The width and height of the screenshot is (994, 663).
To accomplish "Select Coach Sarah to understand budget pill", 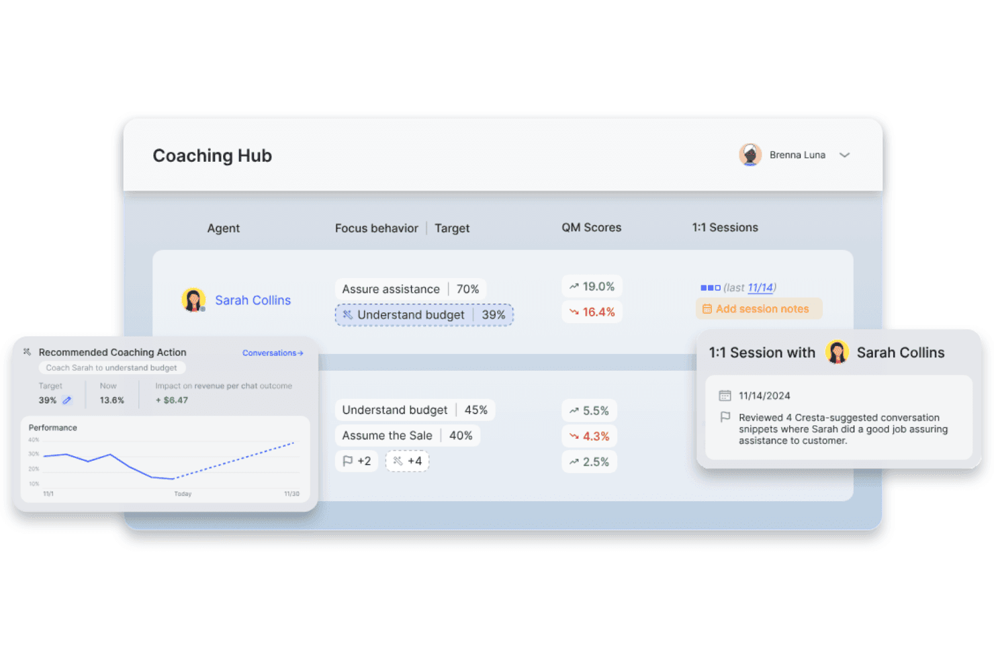I will [111, 367].
